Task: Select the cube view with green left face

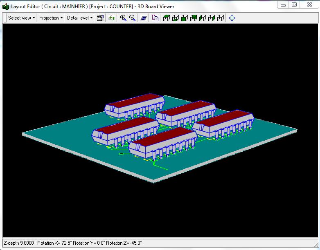Action: (x=203, y=18)
